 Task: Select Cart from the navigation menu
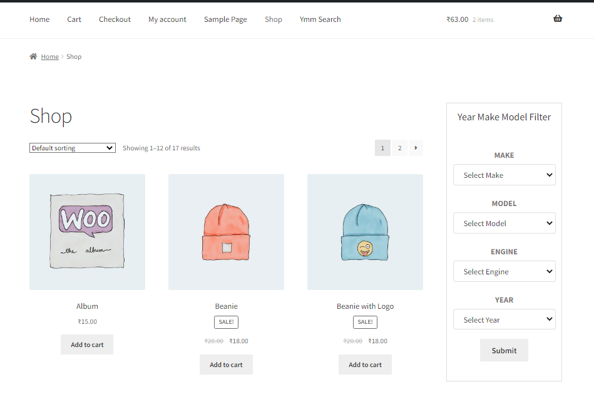[x=74, y=19]
